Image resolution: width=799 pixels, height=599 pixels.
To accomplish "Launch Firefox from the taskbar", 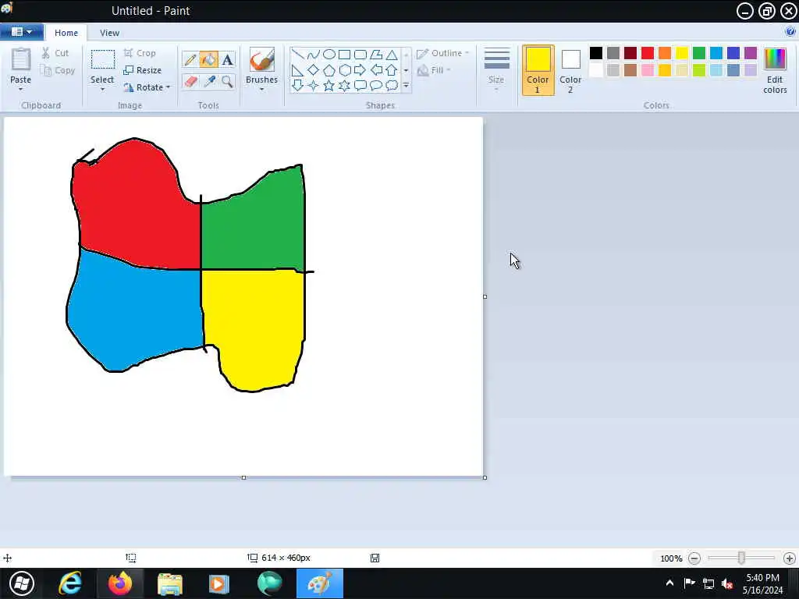I will (119, 583).
